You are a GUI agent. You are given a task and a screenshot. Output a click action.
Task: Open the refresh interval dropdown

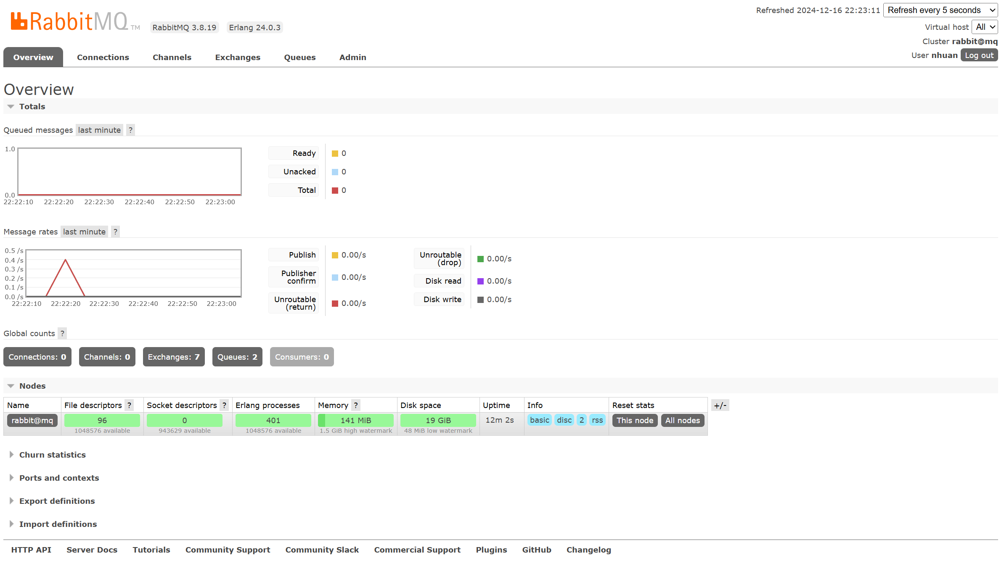click(x=940, y=10)
